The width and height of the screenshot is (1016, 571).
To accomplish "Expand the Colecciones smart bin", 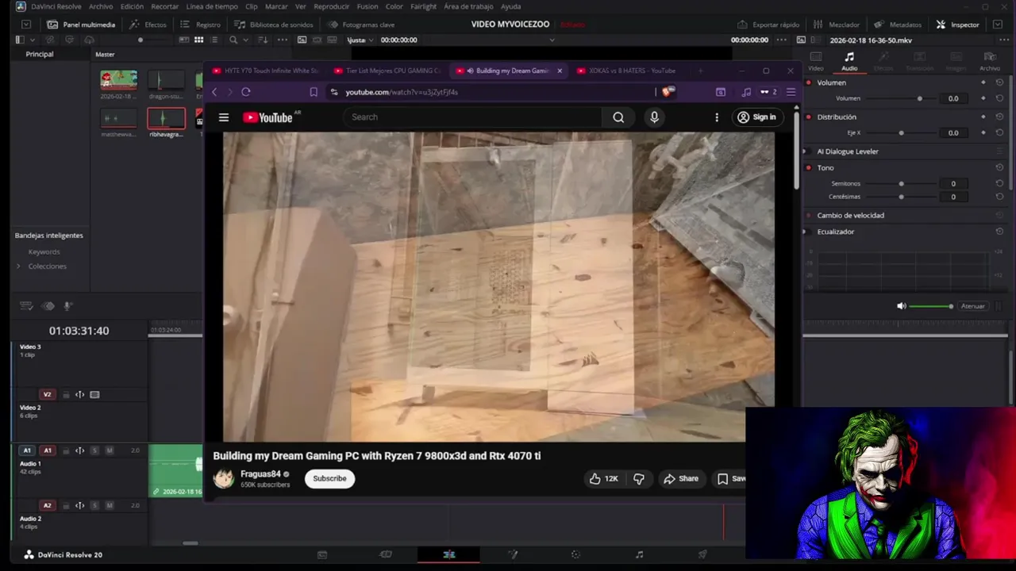I will (18, 266).
